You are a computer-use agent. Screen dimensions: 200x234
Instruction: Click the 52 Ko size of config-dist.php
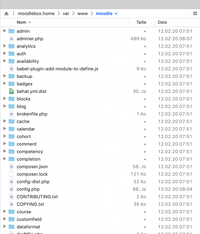click(140, 182)
